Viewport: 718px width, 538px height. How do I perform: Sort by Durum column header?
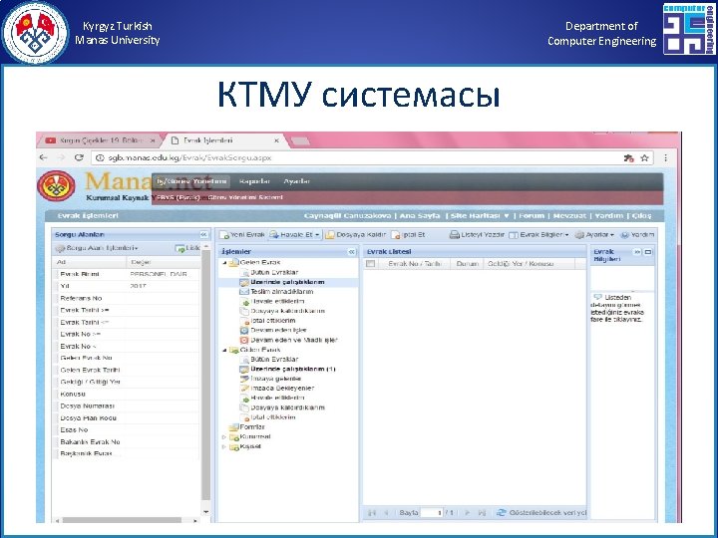click(467, 264)
